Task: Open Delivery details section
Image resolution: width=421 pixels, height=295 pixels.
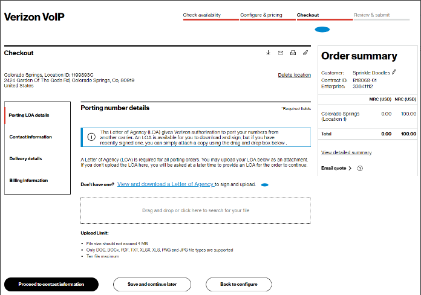Action: [x=26, y=159]
